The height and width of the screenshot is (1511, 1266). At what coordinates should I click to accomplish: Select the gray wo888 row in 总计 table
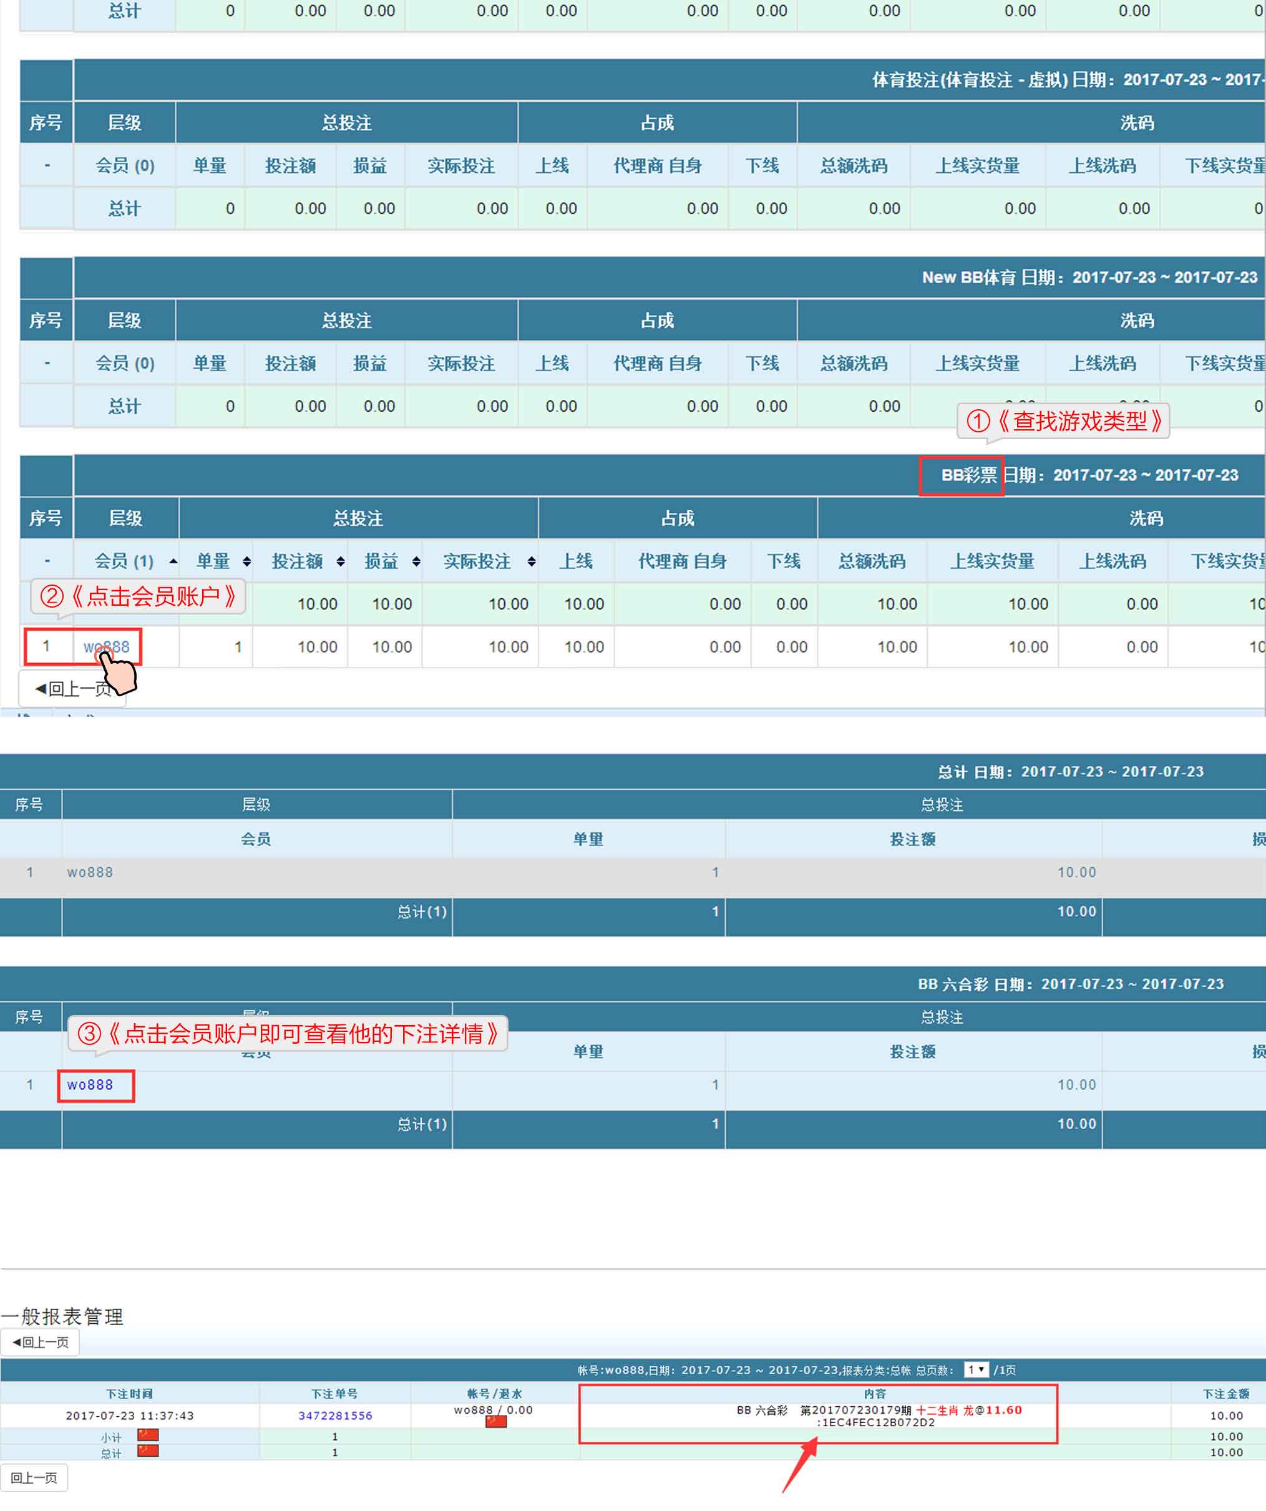[x=90, y=873]
